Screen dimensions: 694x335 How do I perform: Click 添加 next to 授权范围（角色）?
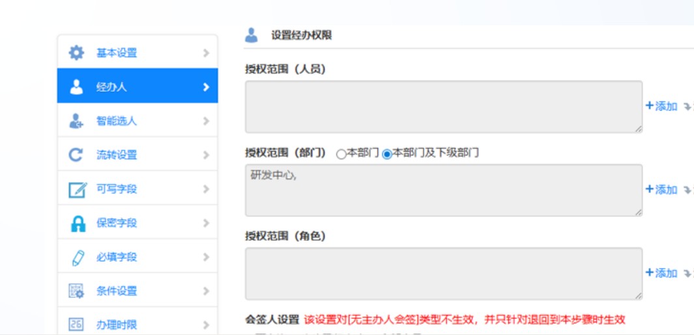[661, 273]
